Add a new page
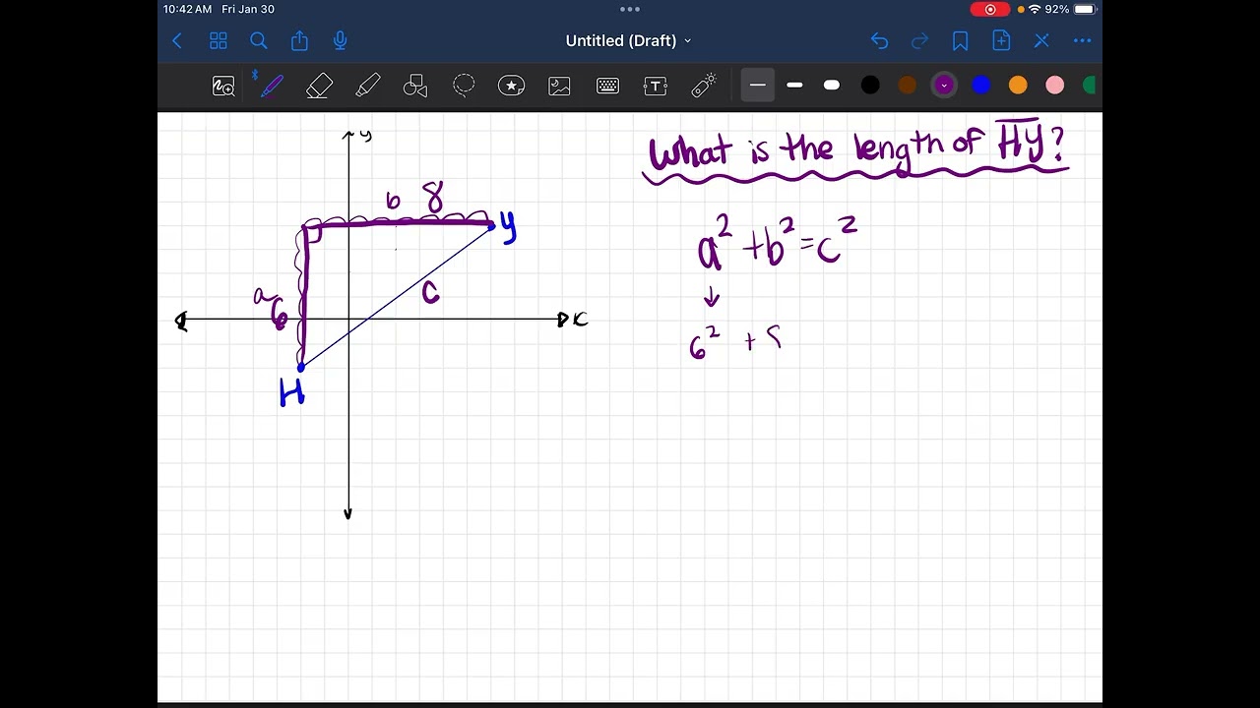Viewport: 1260px width, 708px height. [x=1001, y=40]
